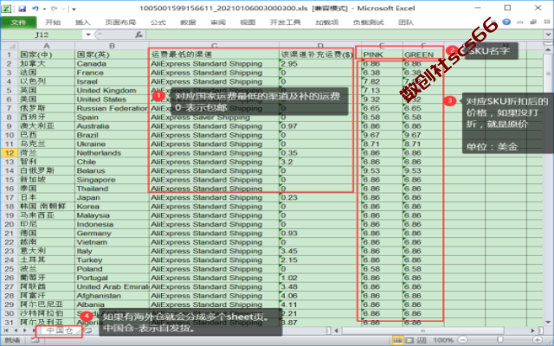Viewport: 554px width, 346px height.
Task: Click the Save icon in quick access toolbar
Action: [x=22, y=9]
